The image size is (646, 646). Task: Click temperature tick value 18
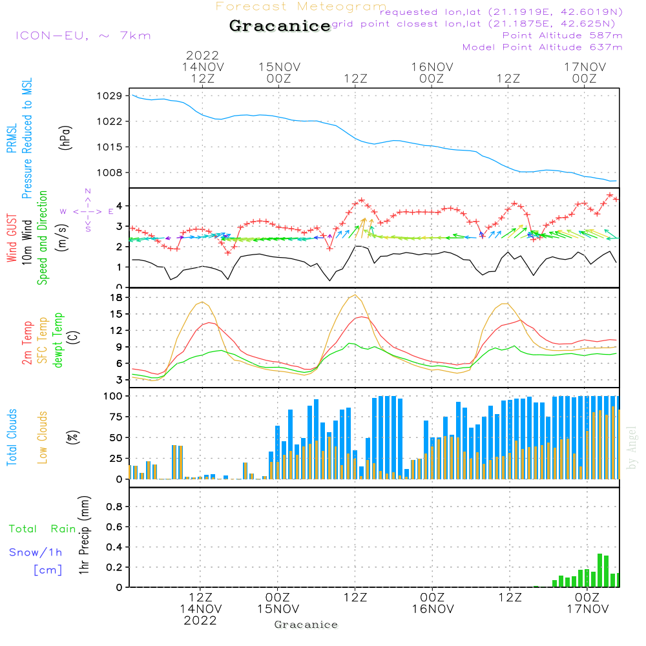coord(116,297)
